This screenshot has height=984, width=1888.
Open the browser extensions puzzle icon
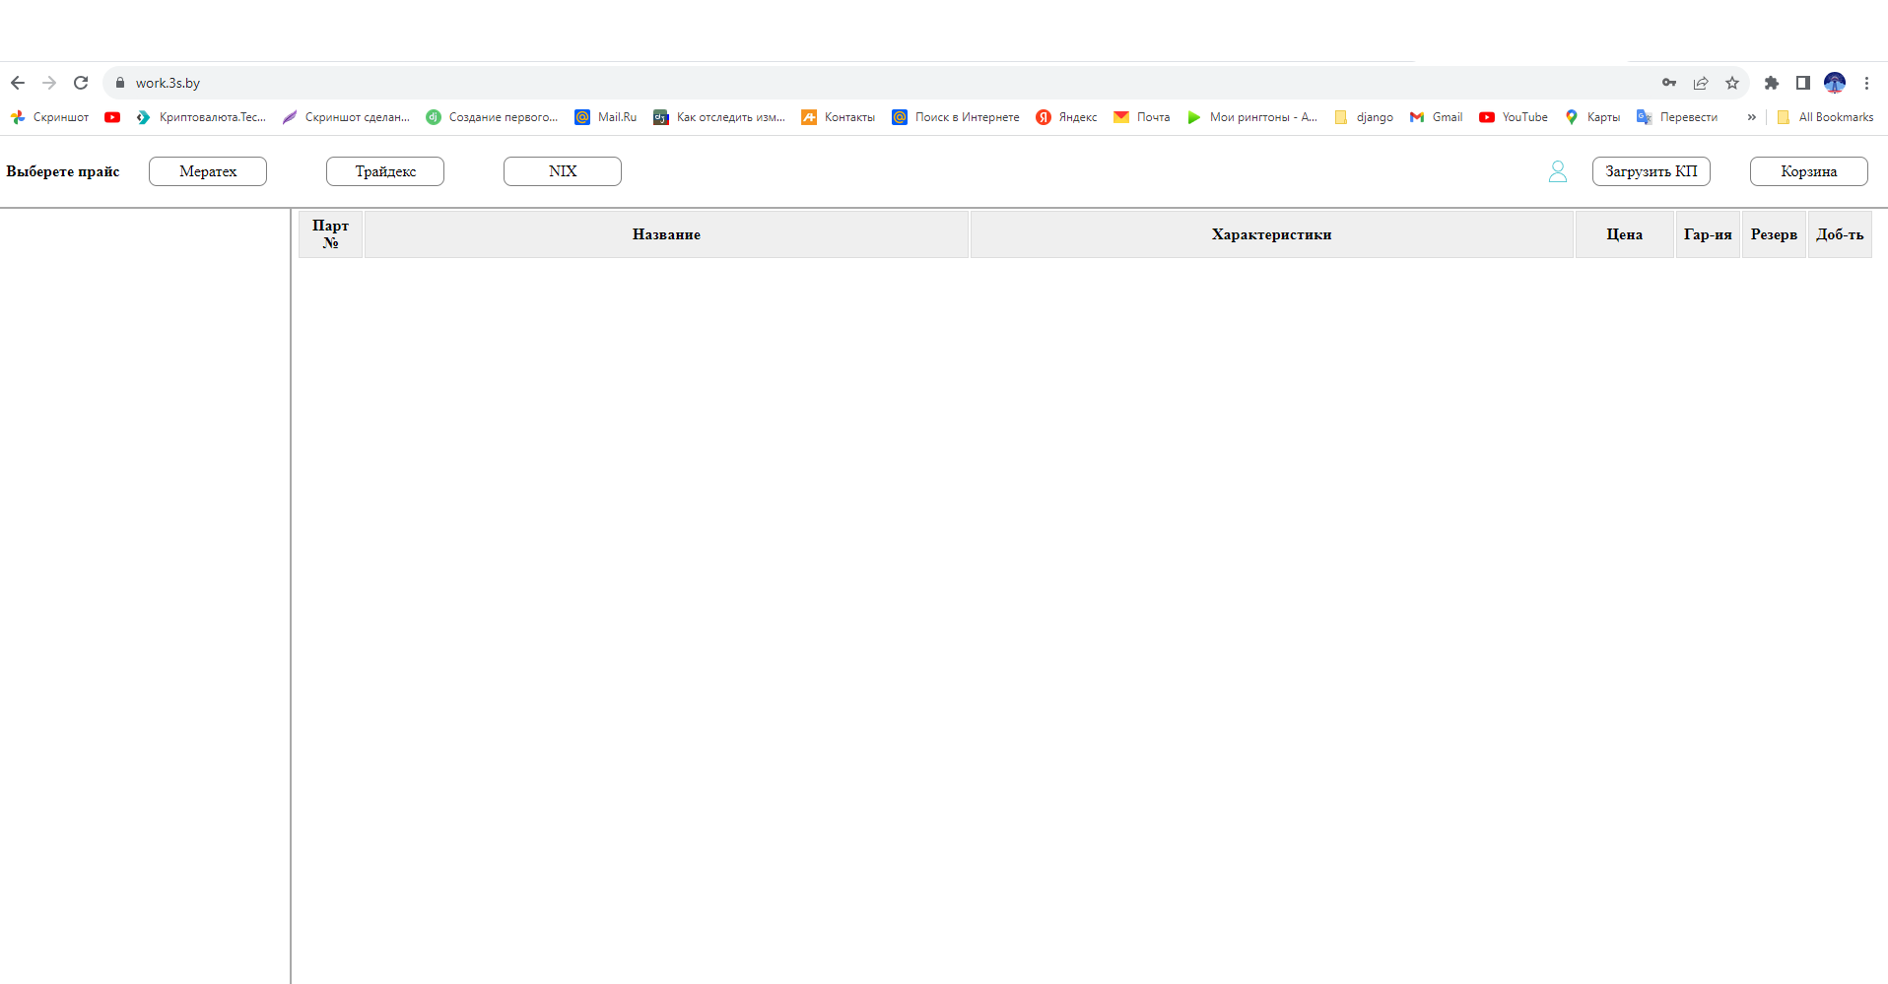1771,83
